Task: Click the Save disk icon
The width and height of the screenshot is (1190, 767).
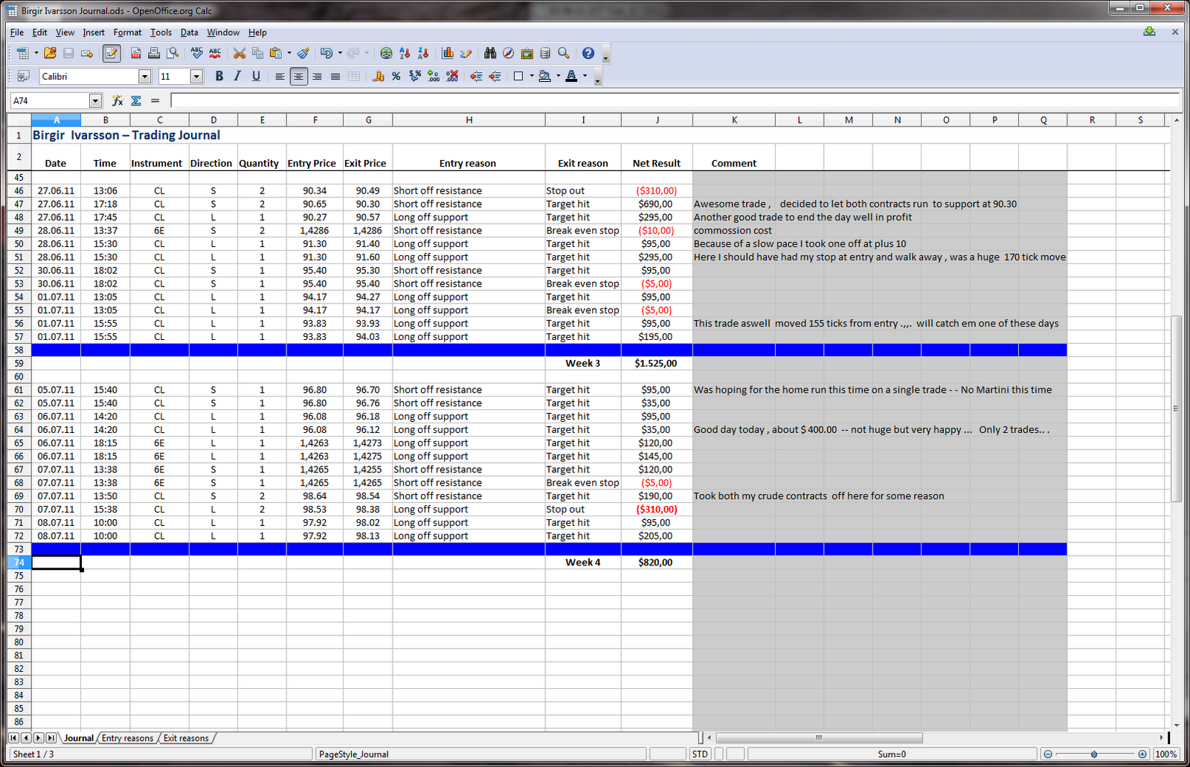Action: (68, 53)
